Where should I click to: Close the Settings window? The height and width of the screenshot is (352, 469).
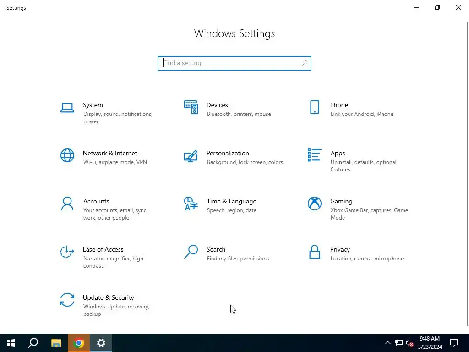[x=458, y=7]
